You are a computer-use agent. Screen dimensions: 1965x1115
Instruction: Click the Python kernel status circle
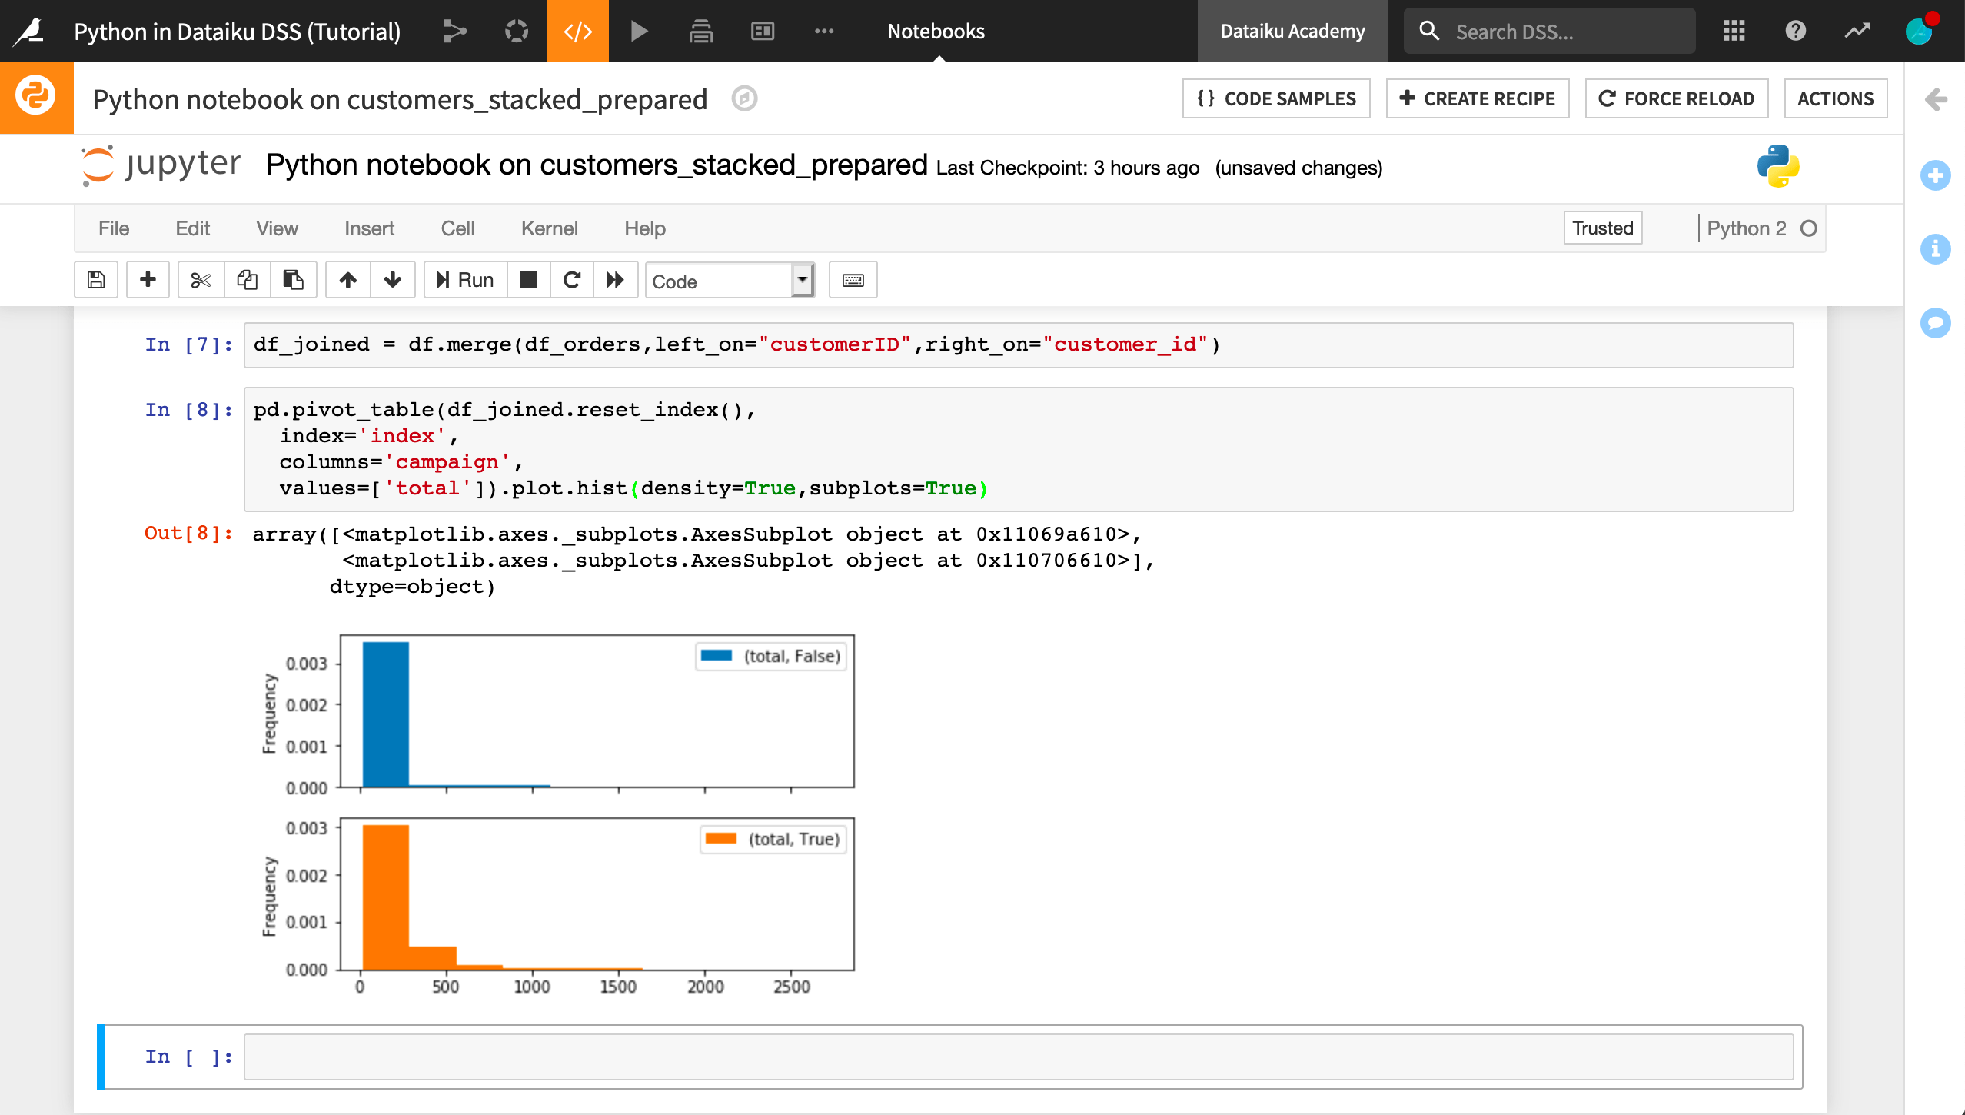coord(1807,227)
